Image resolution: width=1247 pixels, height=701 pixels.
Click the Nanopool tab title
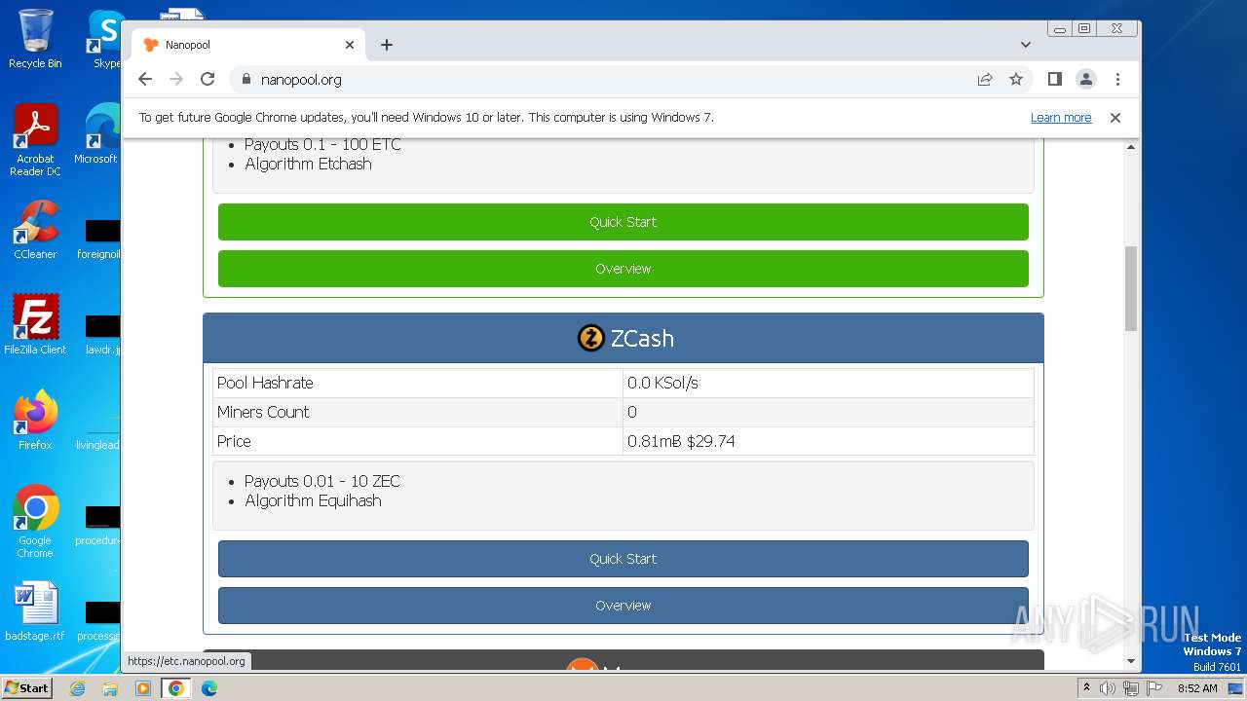tap(188, 45)
